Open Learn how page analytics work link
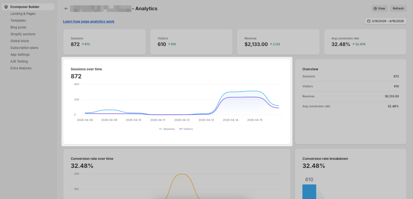This screenshot has width=413, height=199. (x=88, y=21)
